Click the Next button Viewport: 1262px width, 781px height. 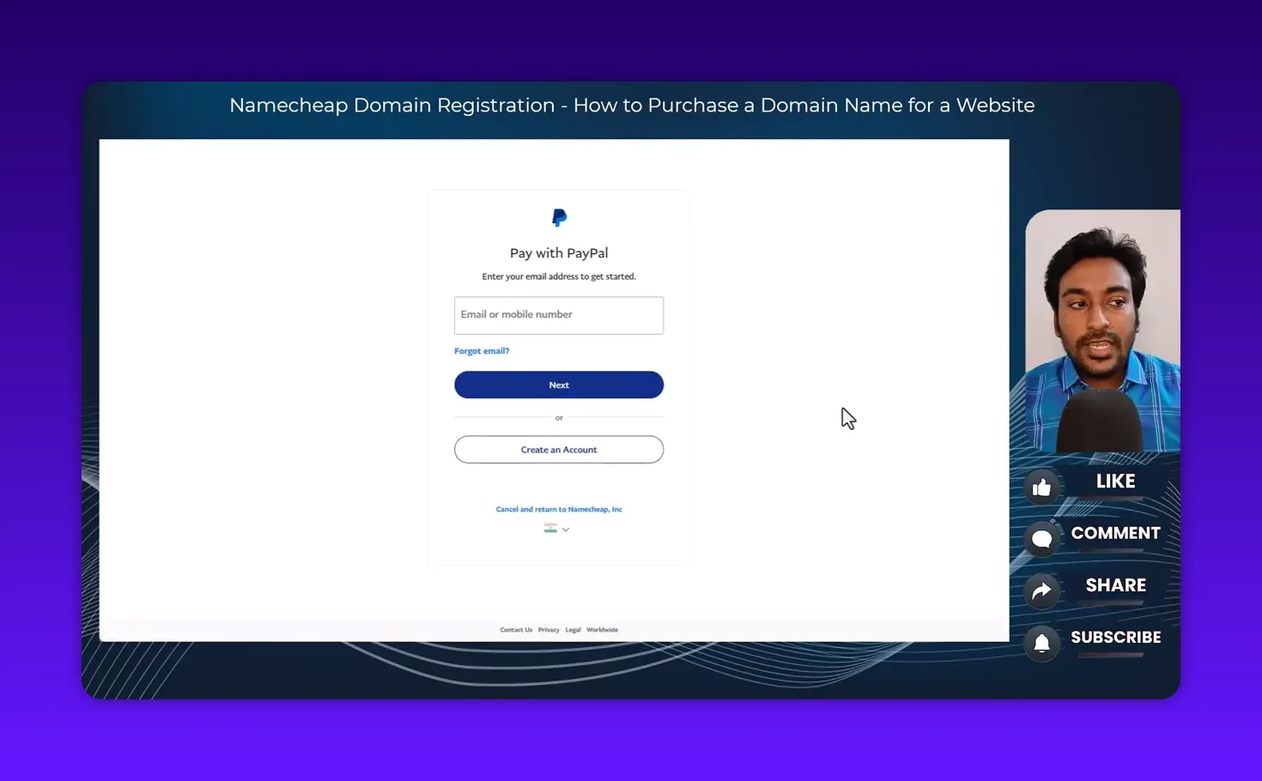point(559,384)
